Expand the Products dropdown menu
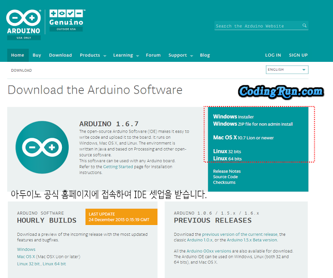 [x=93, y=55]
